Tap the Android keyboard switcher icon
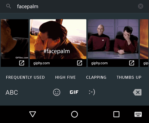Screen dimensions: 149x123 [138, 114]
